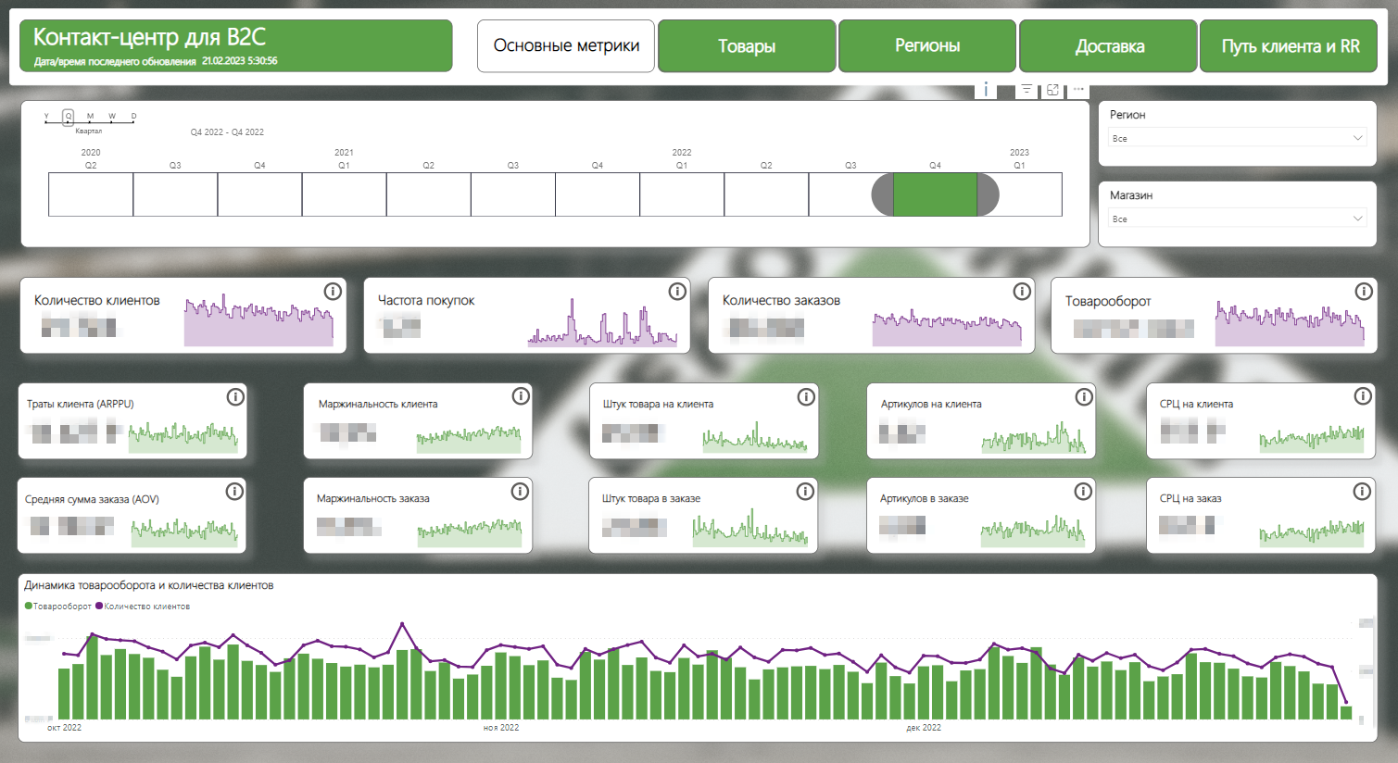The image size is (1398, 763).
Task: Select 2020 Q2 cell in timeline
Action: tap(91, 194)
